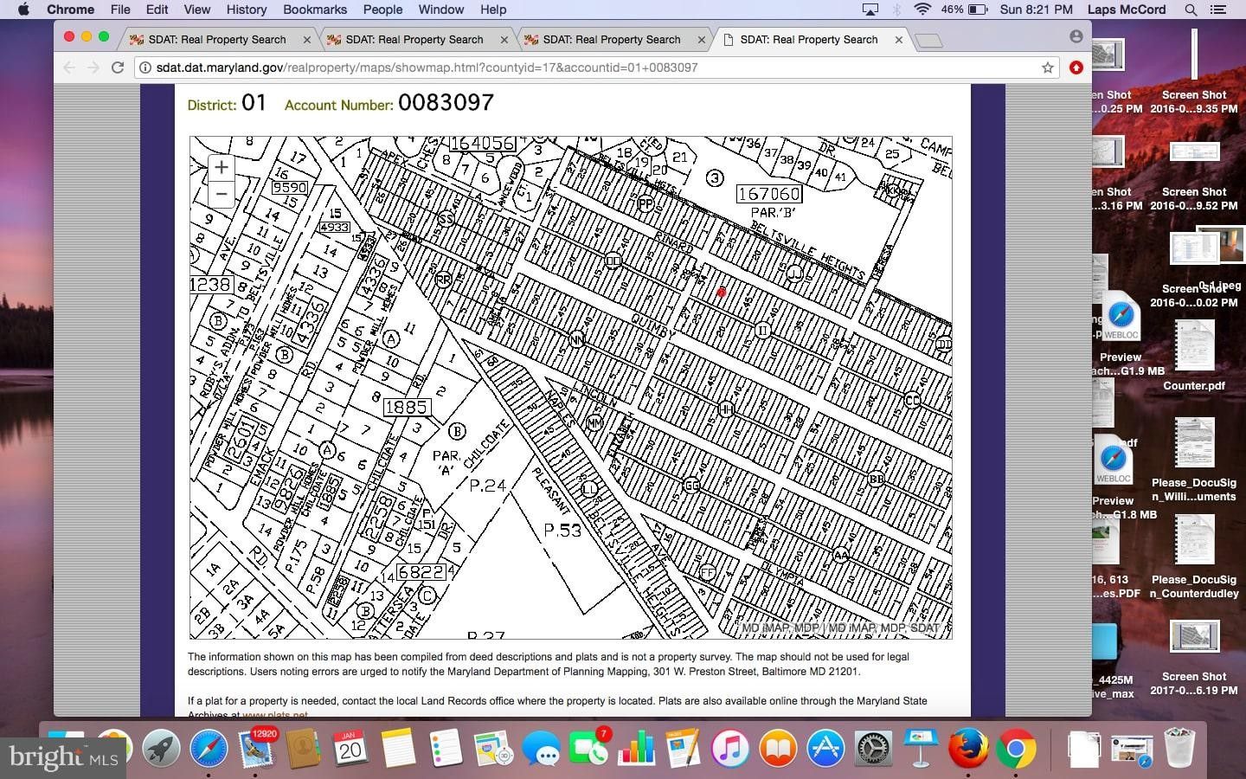The width and height of the screenshot is (1246, 779).
Task: Open the Chrome profile avatar menu
Action: tap(1076, 36)
